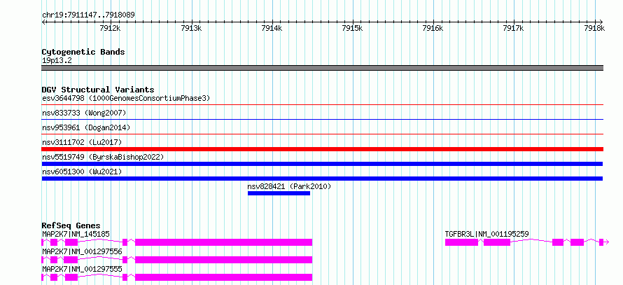
Task: Click the thin red esv3644798 variant line
Action: pos(323,105)
